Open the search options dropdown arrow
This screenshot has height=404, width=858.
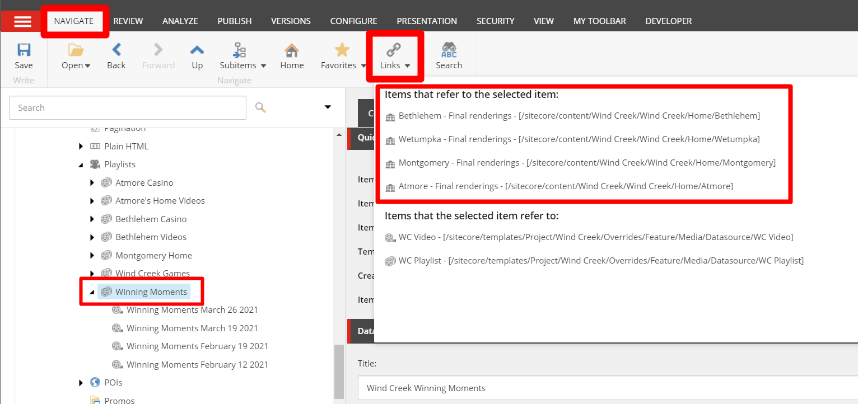(x=328, y=107)
